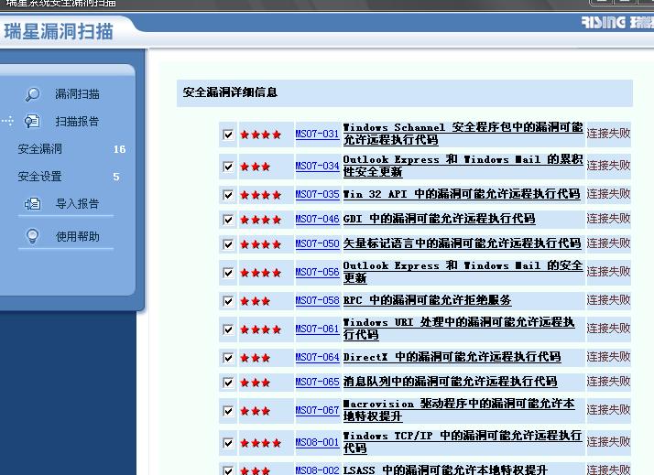The height and width of the screenshot is (475, 654).
Task: Open the 漏洞扫描 menu entry
Action: coord(77,94)
